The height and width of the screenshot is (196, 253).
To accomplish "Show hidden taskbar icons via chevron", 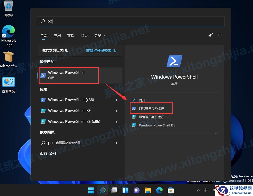I will click(198, 190).
